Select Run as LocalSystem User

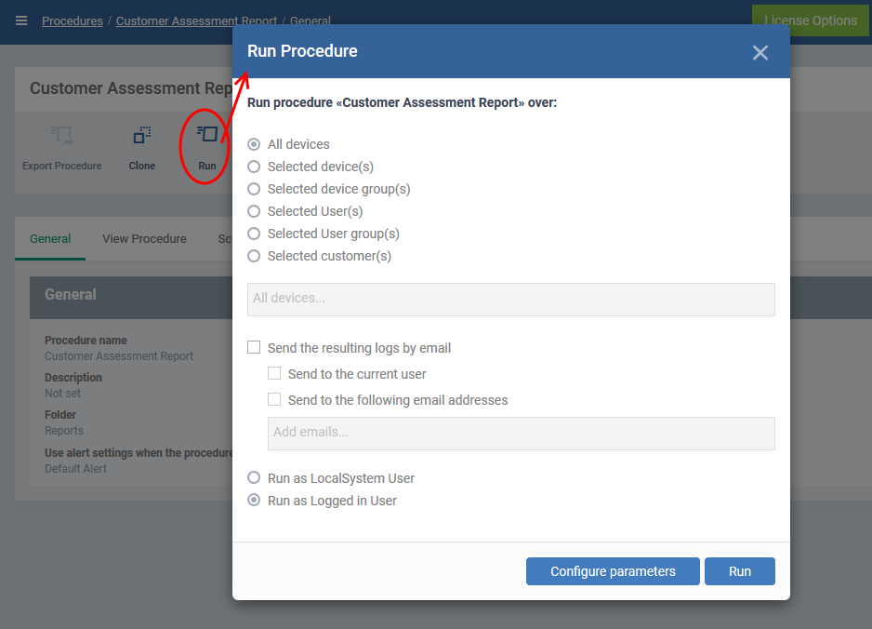(x=254, y=477)
